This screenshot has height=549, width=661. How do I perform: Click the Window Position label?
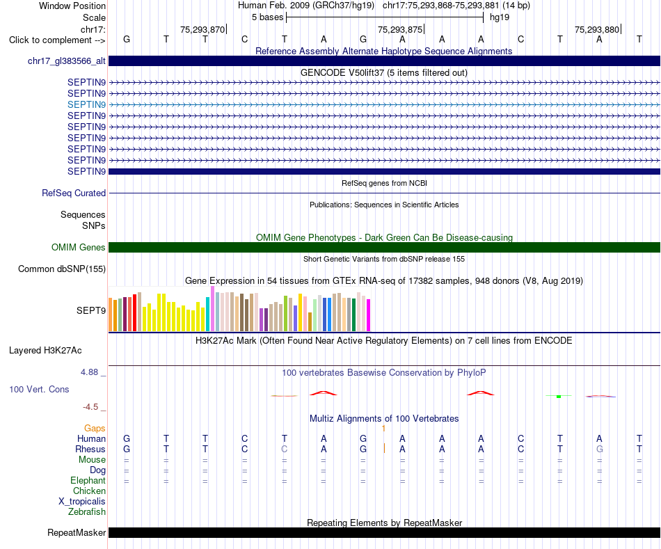point(72,6)
